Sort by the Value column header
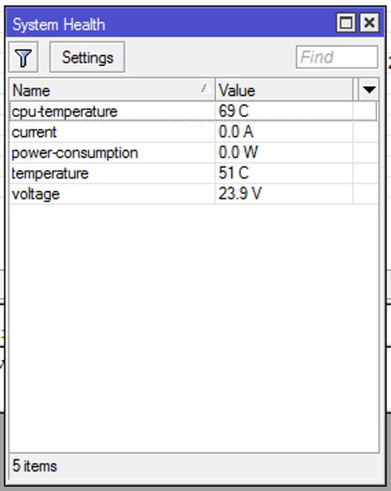Screen dimensions: 391x491 tap(284, 90)
